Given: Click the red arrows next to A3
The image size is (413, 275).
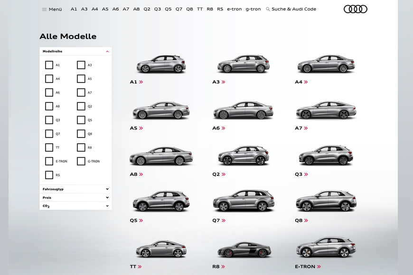Looking at the screenshot, I should click(x=224, y=82).
